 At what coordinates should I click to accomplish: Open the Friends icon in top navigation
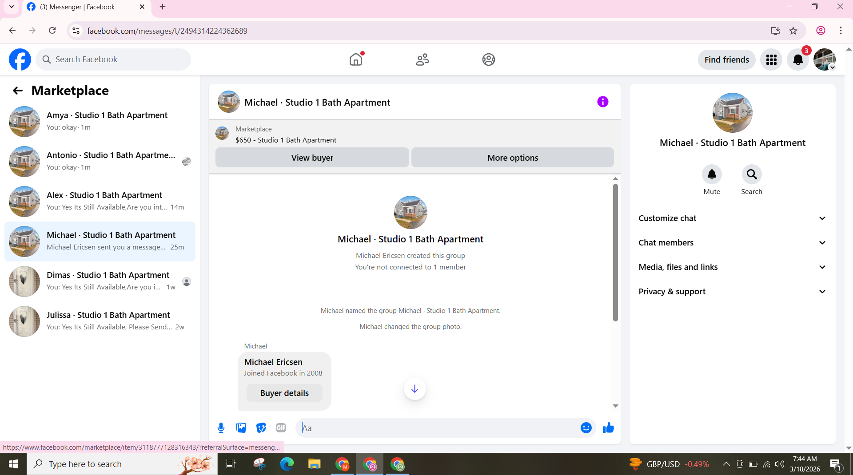pos(423,59)
